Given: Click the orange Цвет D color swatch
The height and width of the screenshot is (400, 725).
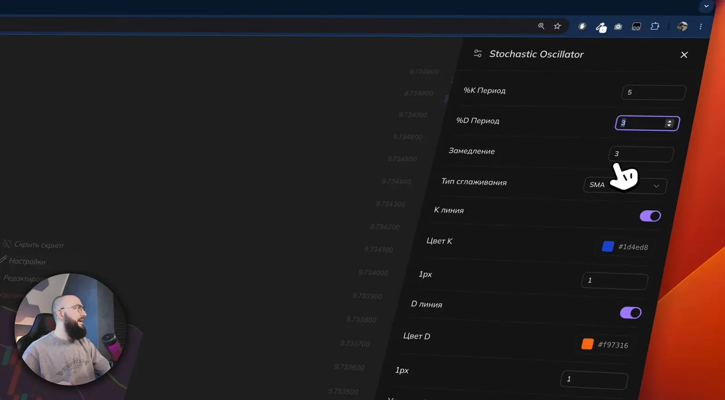Looking at the screenshot, I should (587, 344).
